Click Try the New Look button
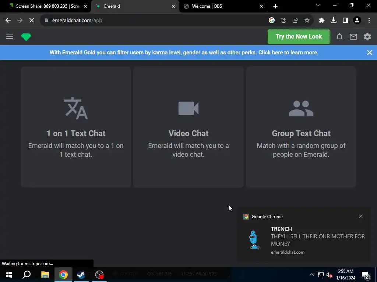 point(299,37)
